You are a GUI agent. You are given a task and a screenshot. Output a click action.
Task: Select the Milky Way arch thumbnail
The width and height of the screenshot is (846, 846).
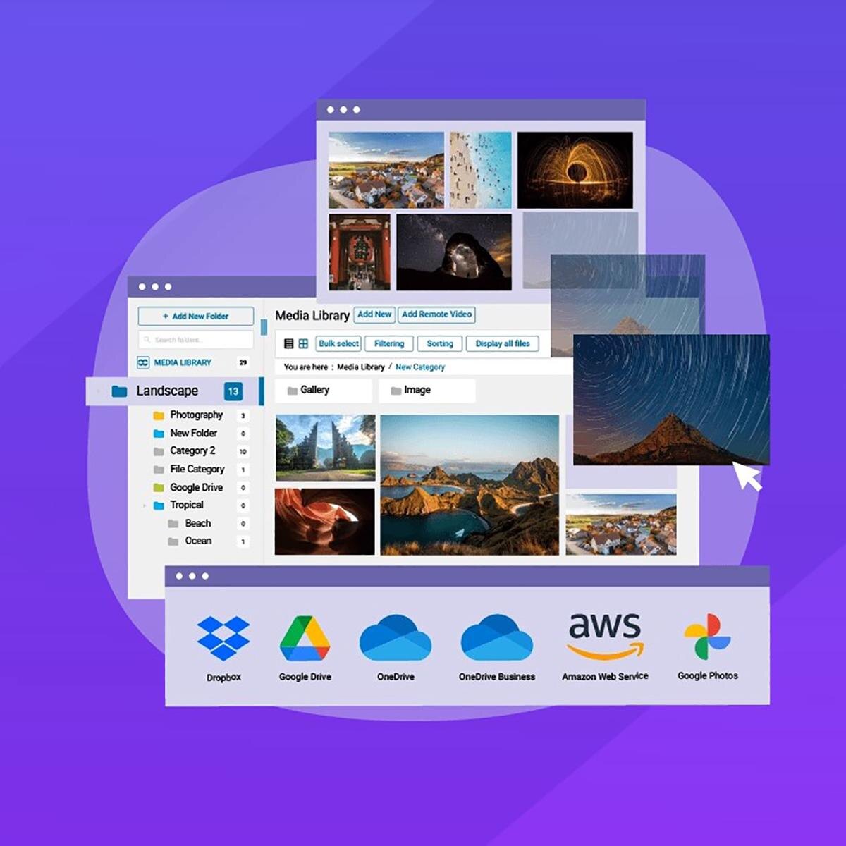click(x=454, y=252)
